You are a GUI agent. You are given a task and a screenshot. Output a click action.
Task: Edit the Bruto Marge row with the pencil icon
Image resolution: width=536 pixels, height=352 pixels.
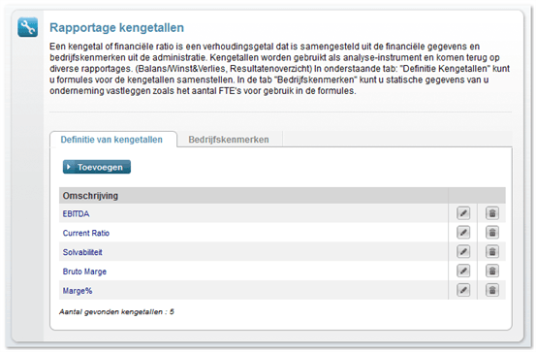pyautogui.click(x=463, y=271)
